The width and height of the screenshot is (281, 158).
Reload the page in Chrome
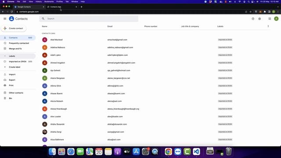[12, 12]
